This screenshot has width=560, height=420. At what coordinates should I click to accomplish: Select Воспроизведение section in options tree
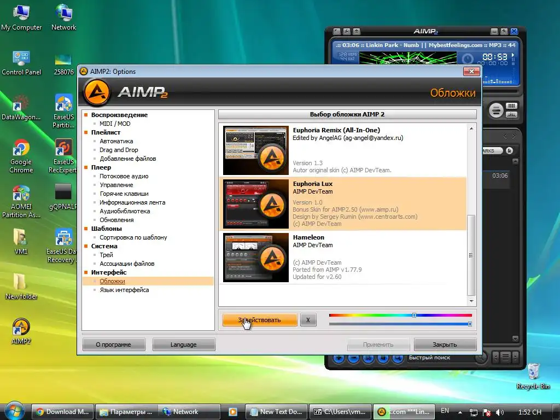coord(119,115)
